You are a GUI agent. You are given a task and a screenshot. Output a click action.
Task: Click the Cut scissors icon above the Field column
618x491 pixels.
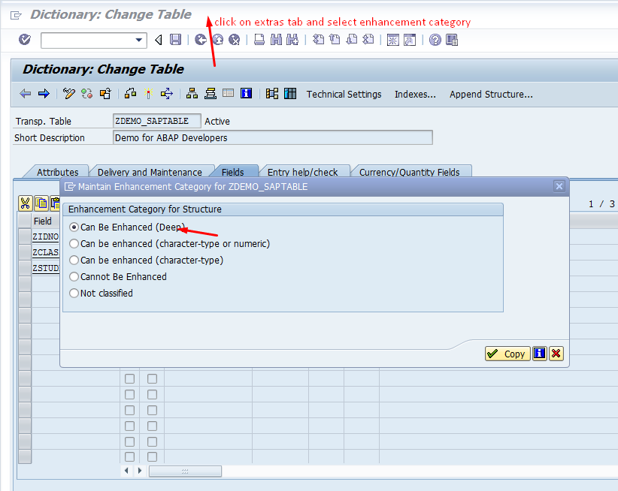[x=25, y=204]
